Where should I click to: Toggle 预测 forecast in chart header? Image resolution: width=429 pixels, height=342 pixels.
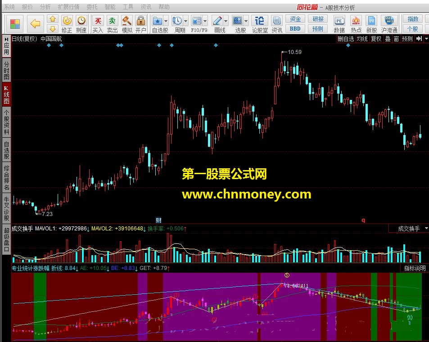point(407,39)
